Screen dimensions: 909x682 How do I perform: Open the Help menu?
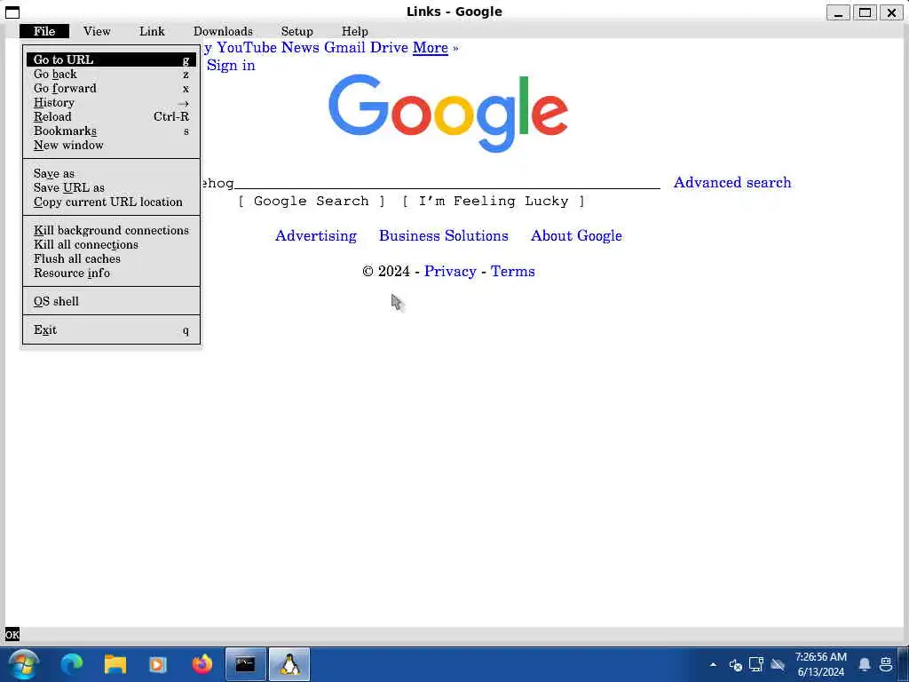[355, 31]
